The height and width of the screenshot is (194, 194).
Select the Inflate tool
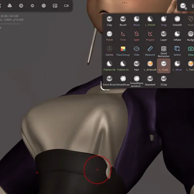point(177,36)
